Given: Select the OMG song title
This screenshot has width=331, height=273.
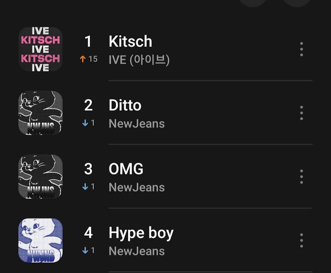Looking at the screenshot, I should click(126, 169).
